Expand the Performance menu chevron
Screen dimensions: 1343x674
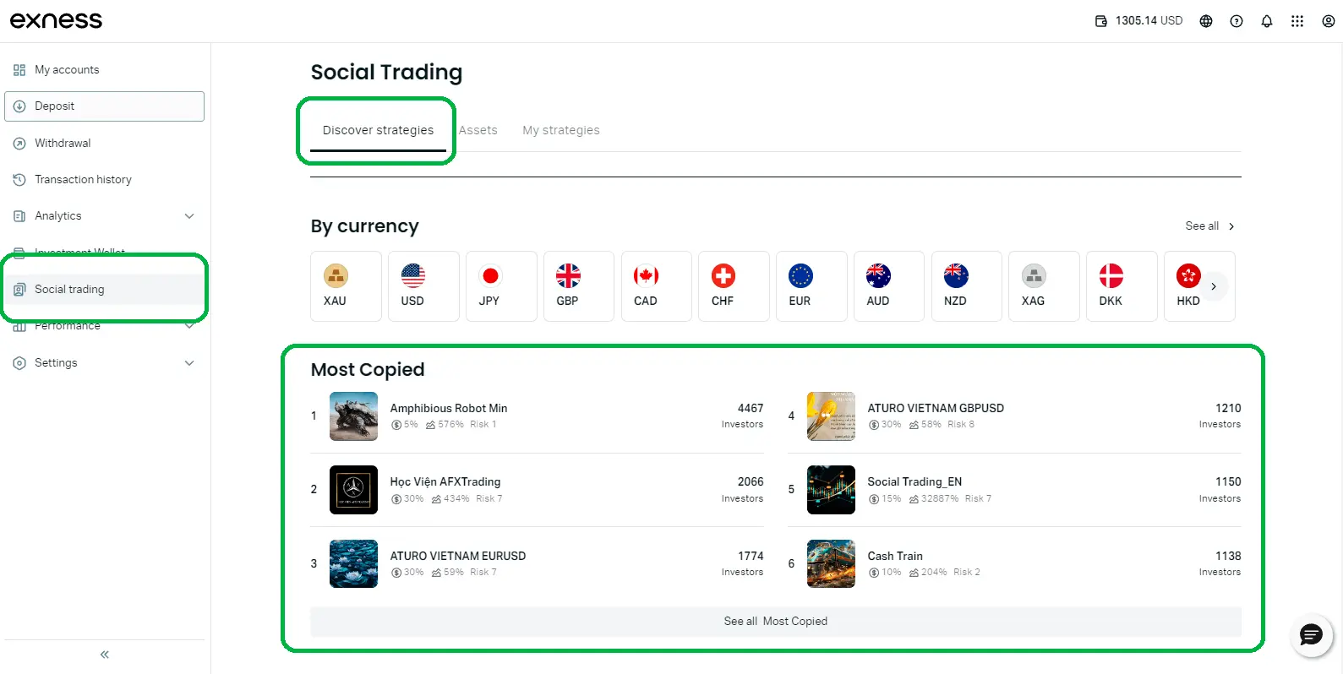coord(189,326)
